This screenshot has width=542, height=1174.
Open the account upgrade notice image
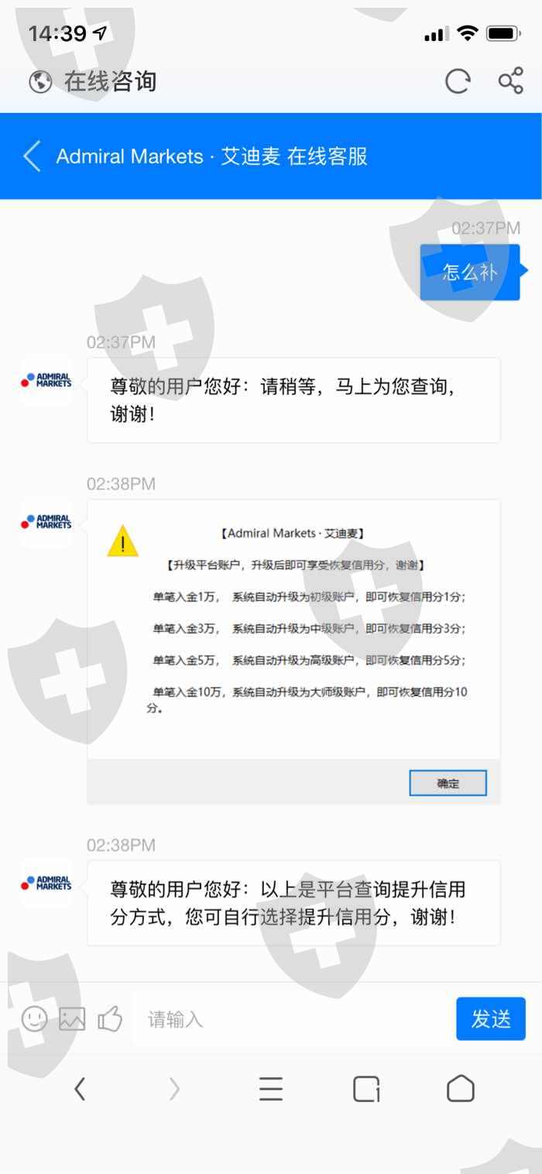(x=293, y=652)
